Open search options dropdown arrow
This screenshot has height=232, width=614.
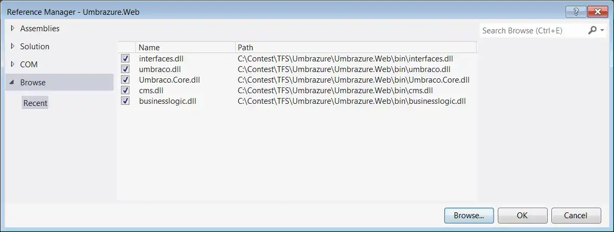(602, 30)
